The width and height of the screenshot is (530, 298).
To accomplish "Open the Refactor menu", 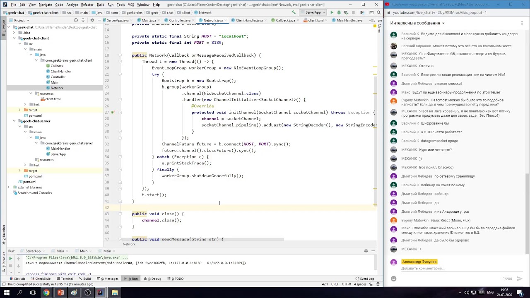I will point(87,5).
